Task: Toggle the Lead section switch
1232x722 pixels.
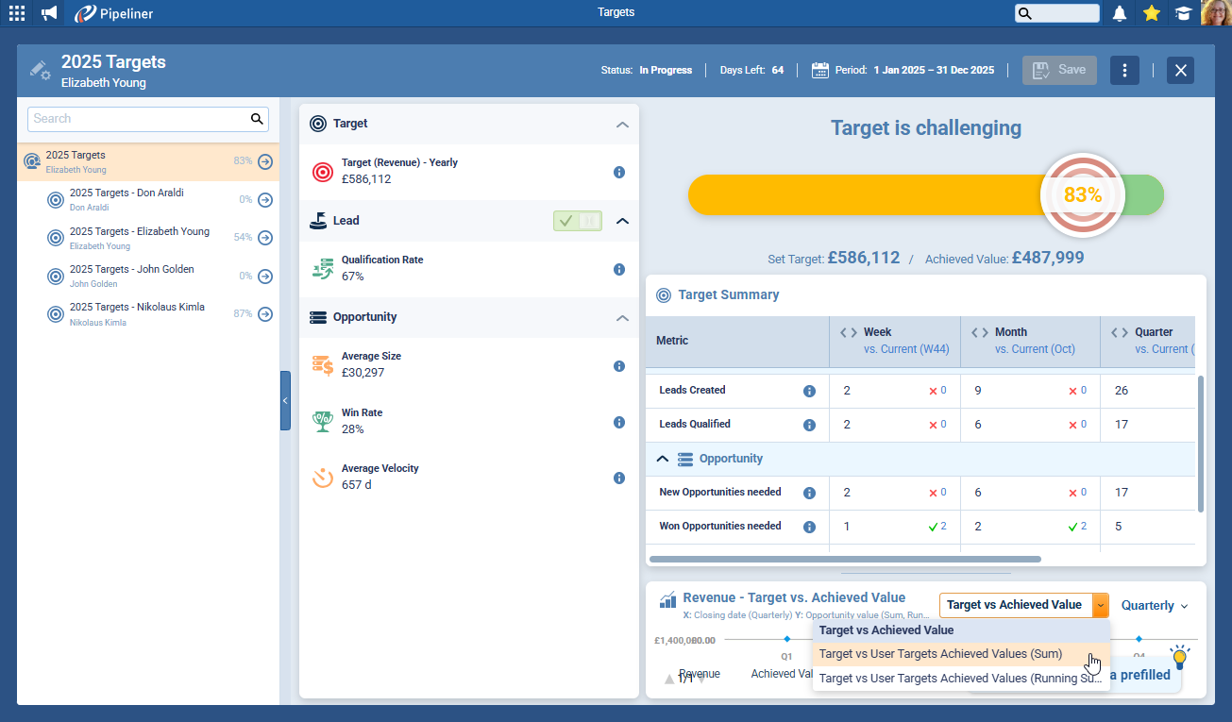Action: tap(578, 221)
